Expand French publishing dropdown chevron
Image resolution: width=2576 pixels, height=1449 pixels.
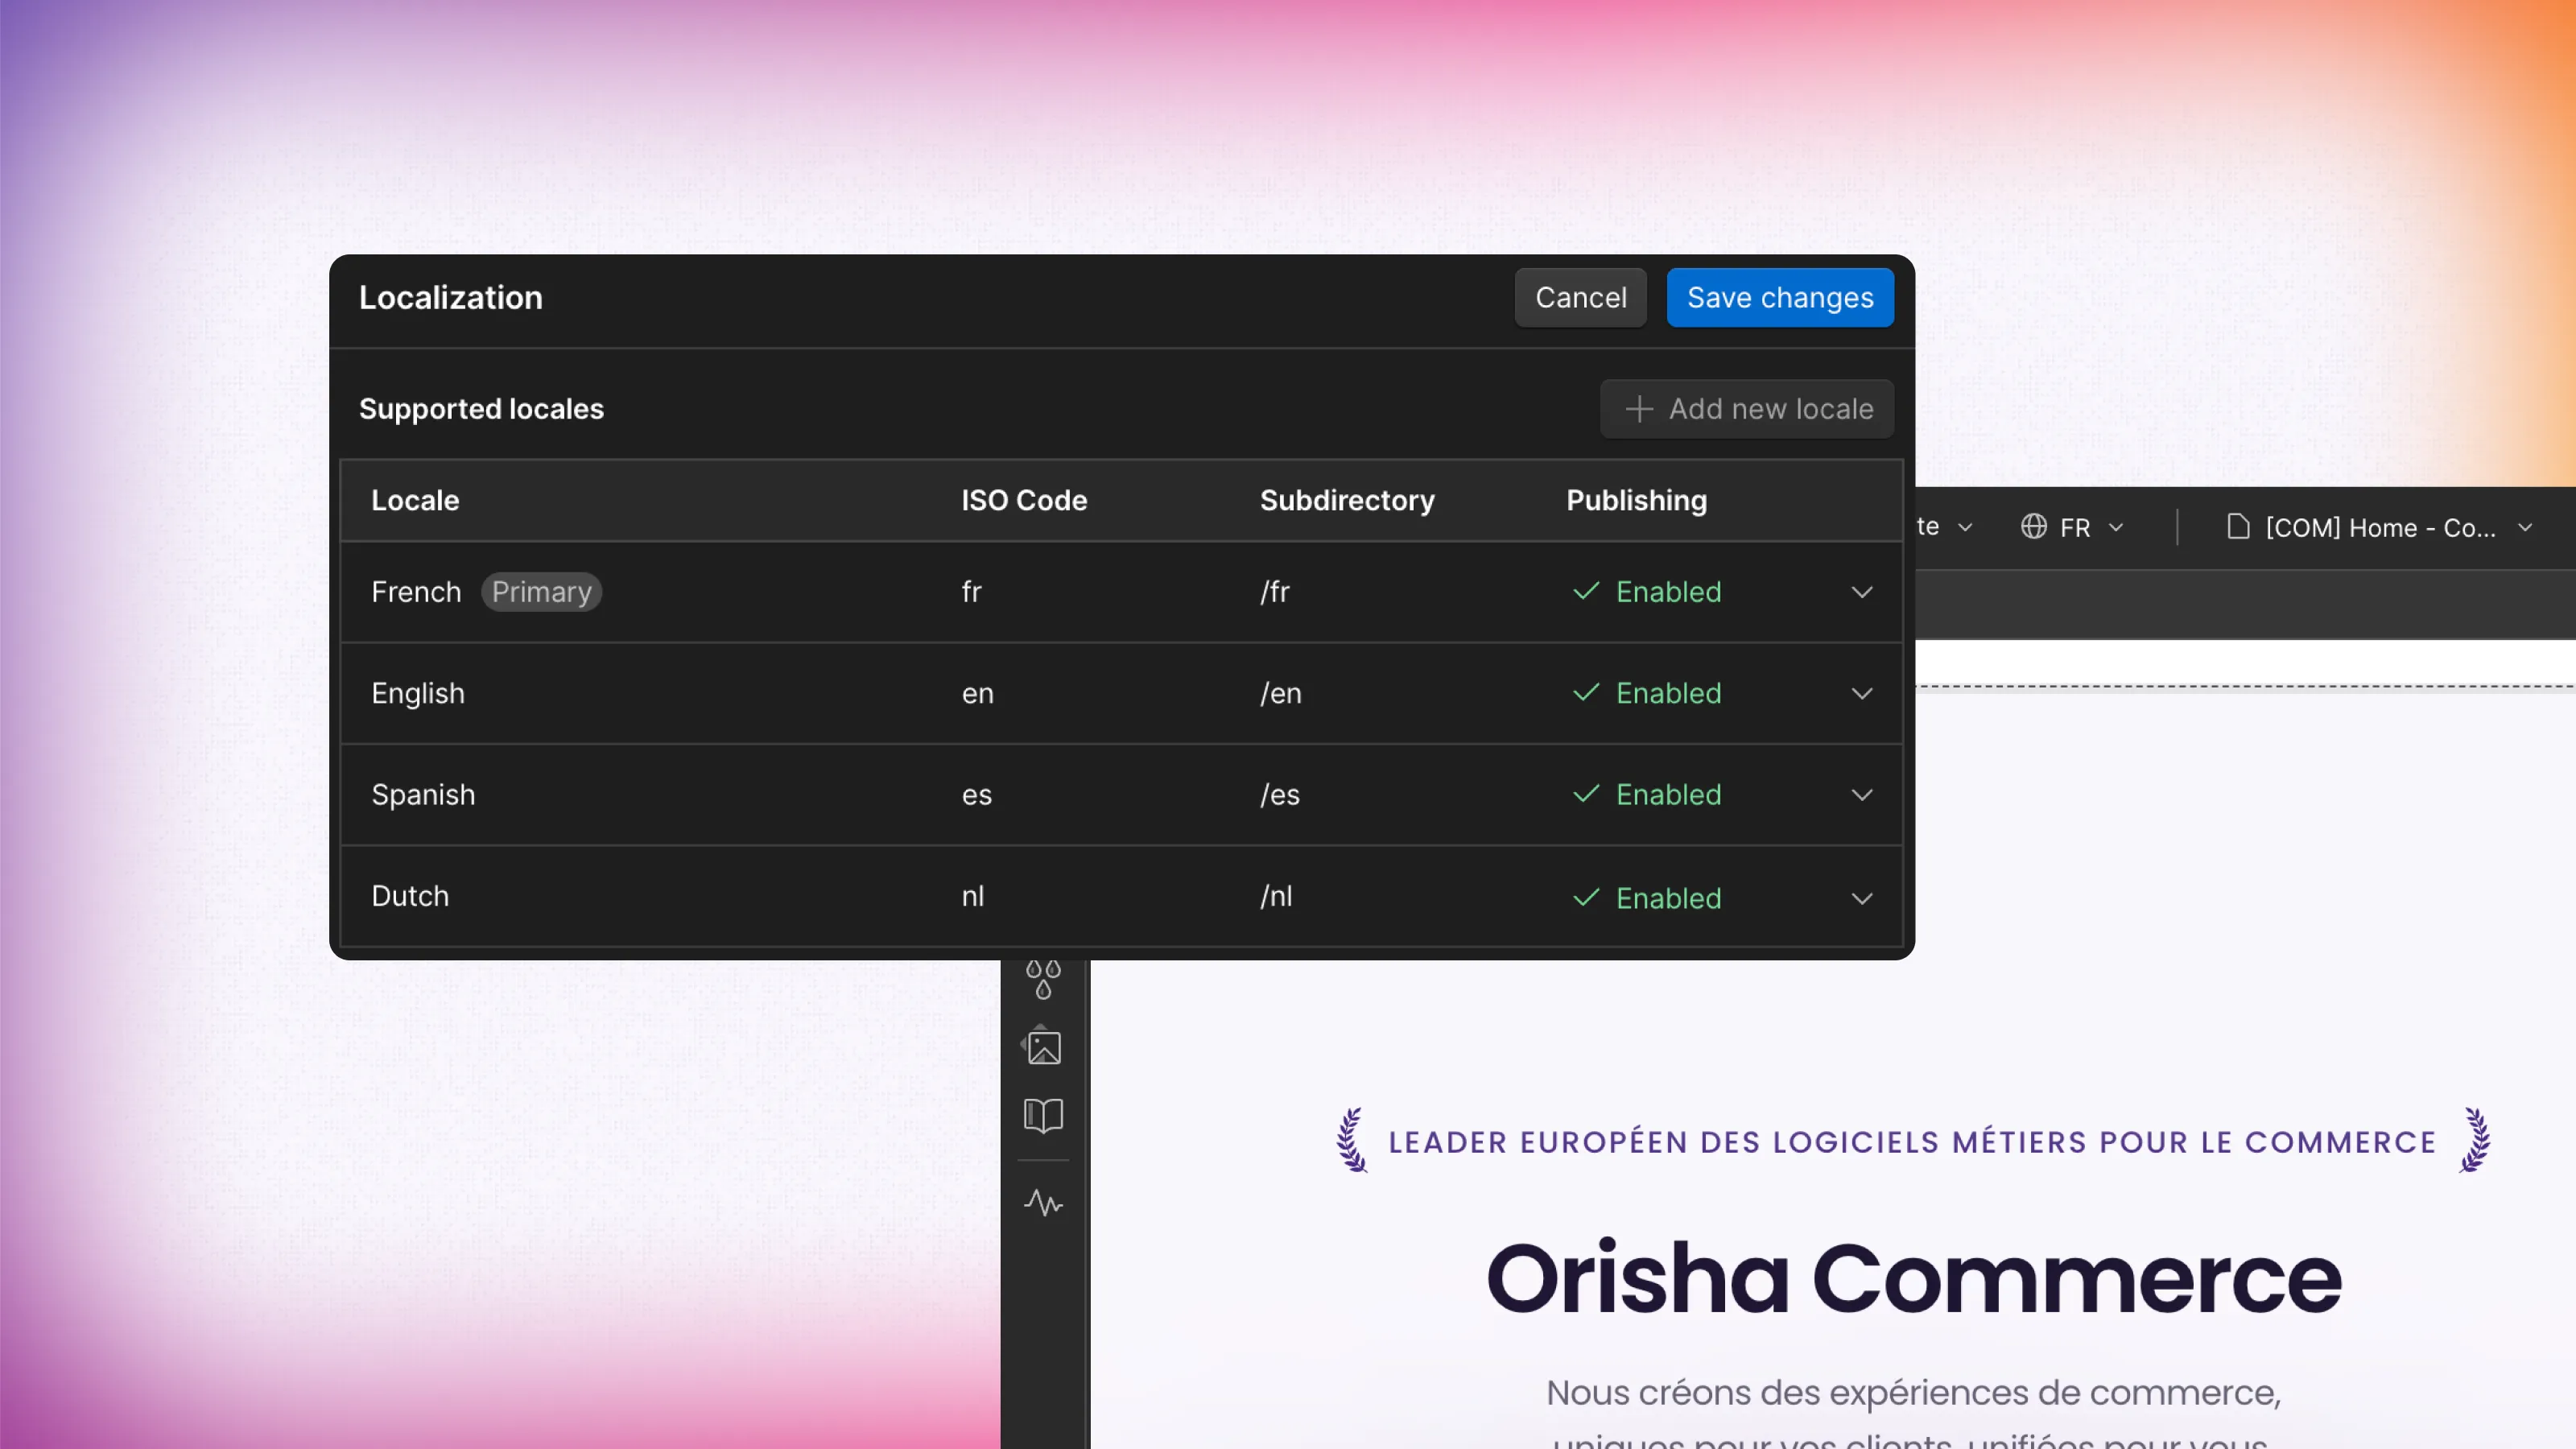coord(1861,592)
